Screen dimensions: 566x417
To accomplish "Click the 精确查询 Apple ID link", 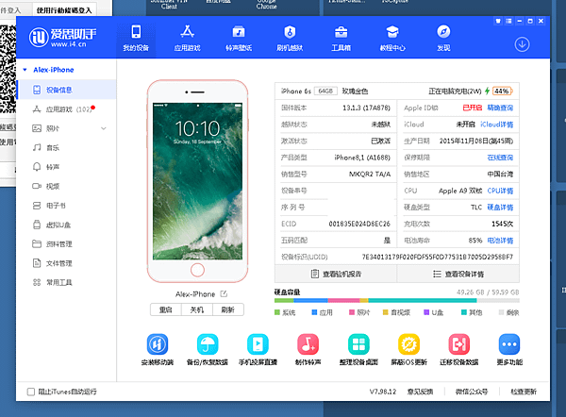I will tap(500, 108).
